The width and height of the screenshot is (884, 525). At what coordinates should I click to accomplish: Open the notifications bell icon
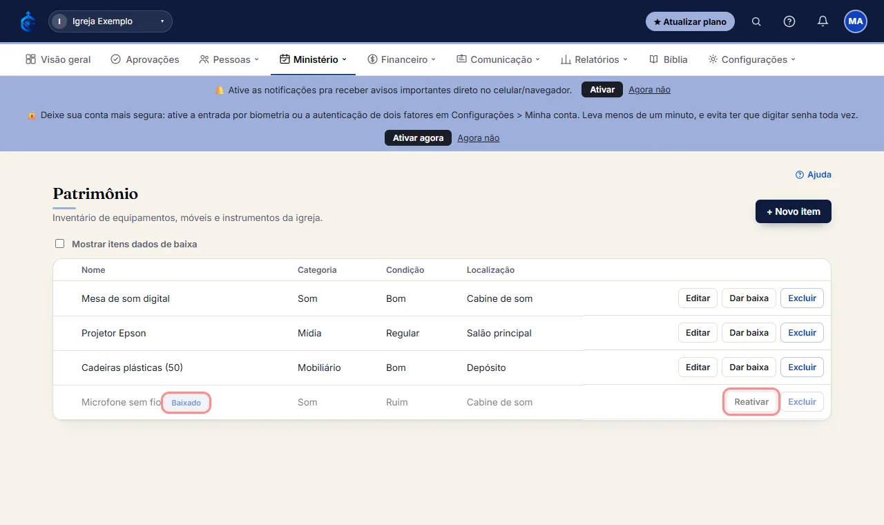[x=823, y=21]
